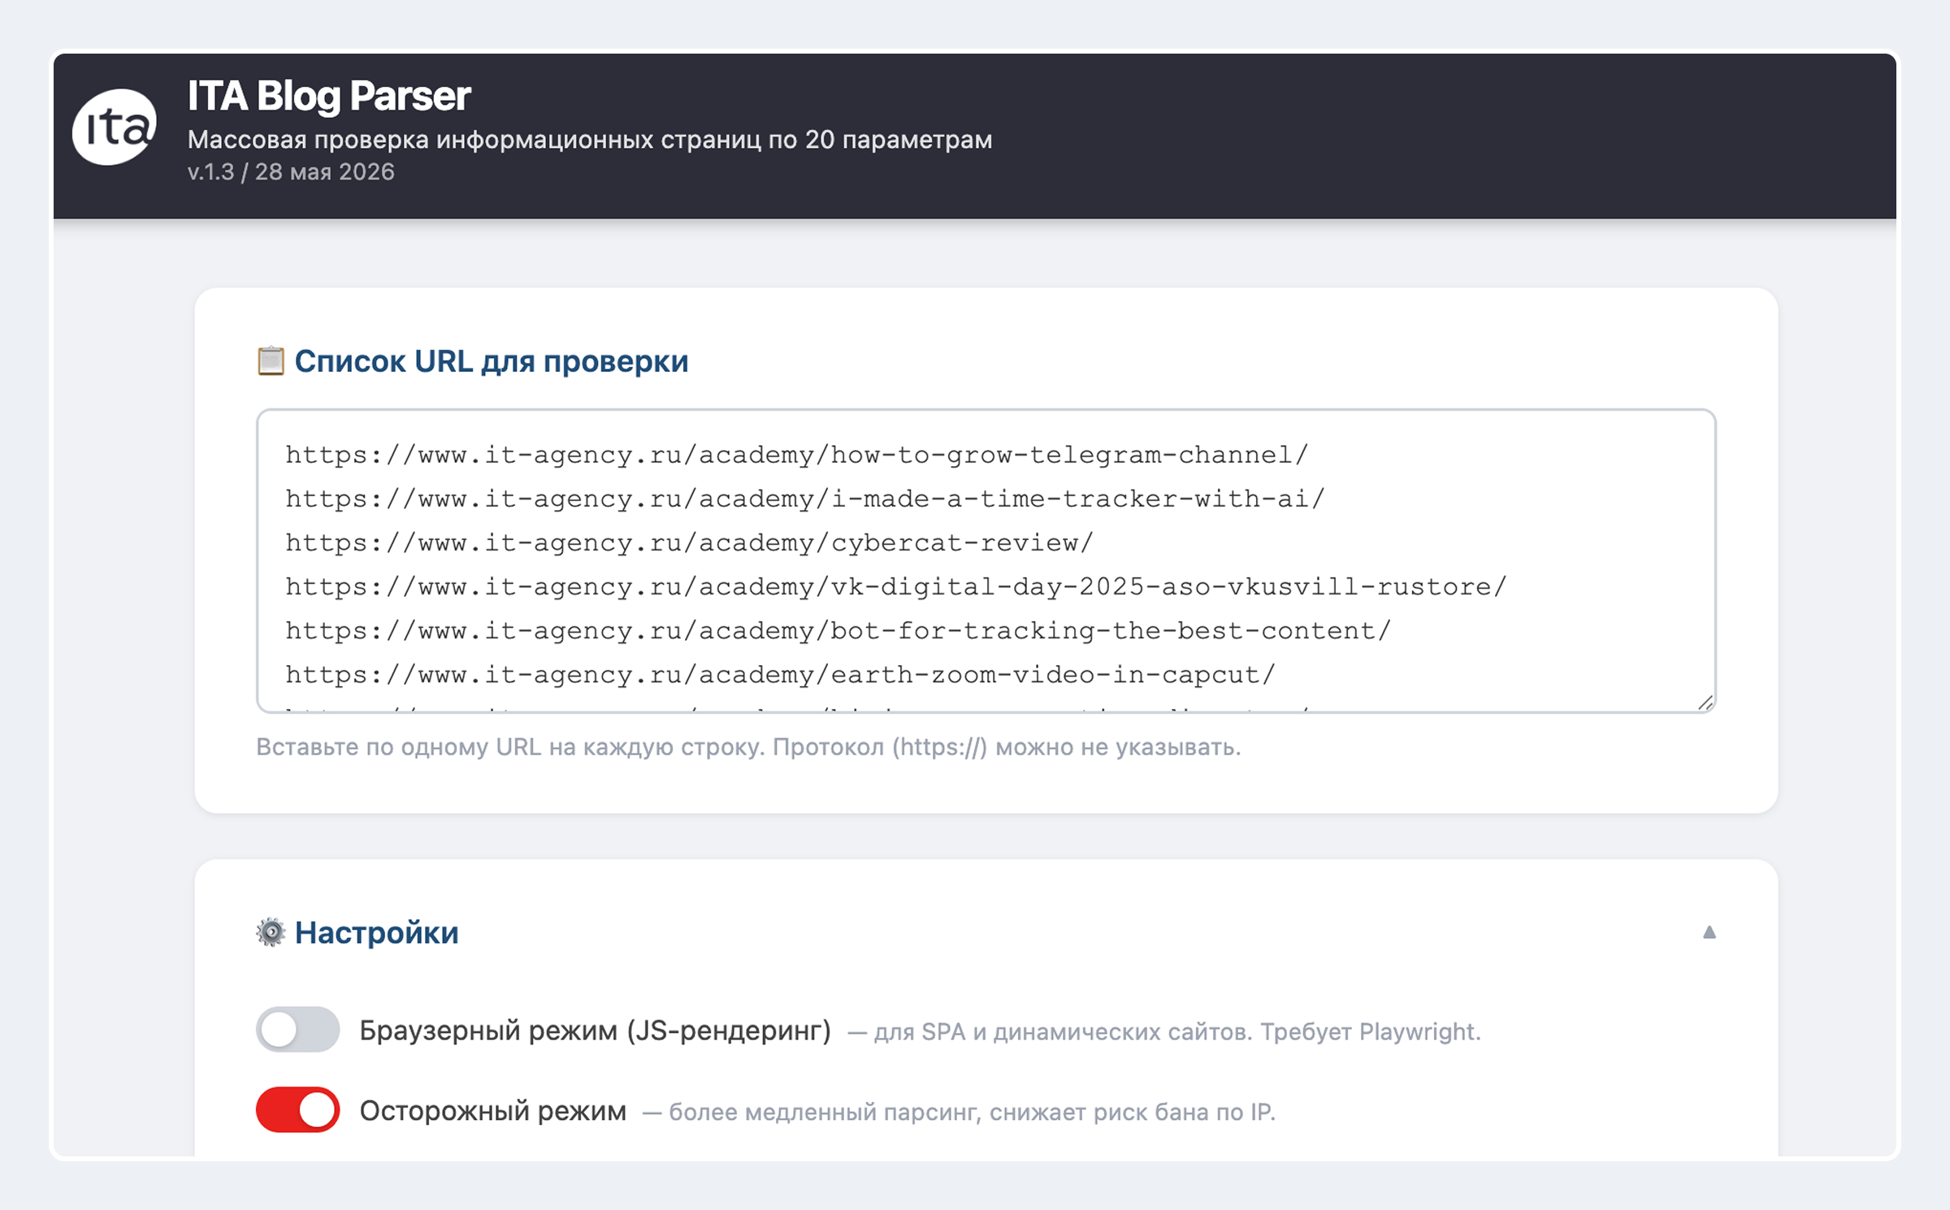Image resolution: width=1950 pixels, height=1210 pixels.
Task: Click the Настройки heading text
Action: (x=376, y=932)
